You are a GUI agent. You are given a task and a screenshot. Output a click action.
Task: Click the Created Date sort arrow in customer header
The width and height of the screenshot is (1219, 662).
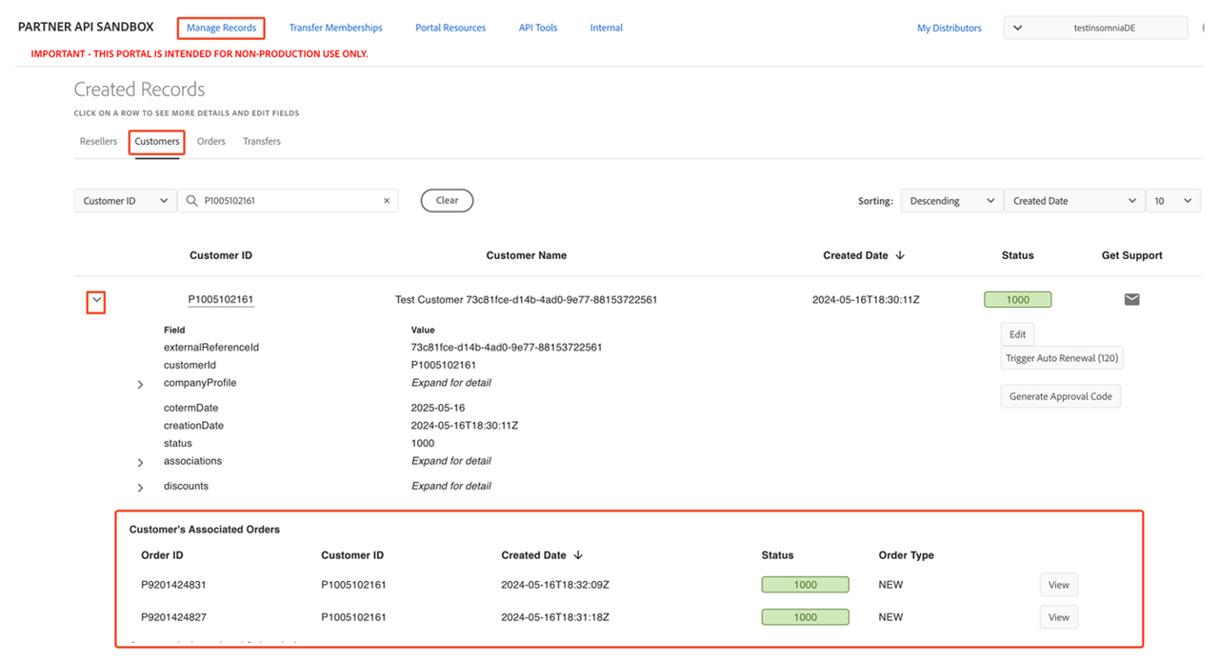point(900,255)
